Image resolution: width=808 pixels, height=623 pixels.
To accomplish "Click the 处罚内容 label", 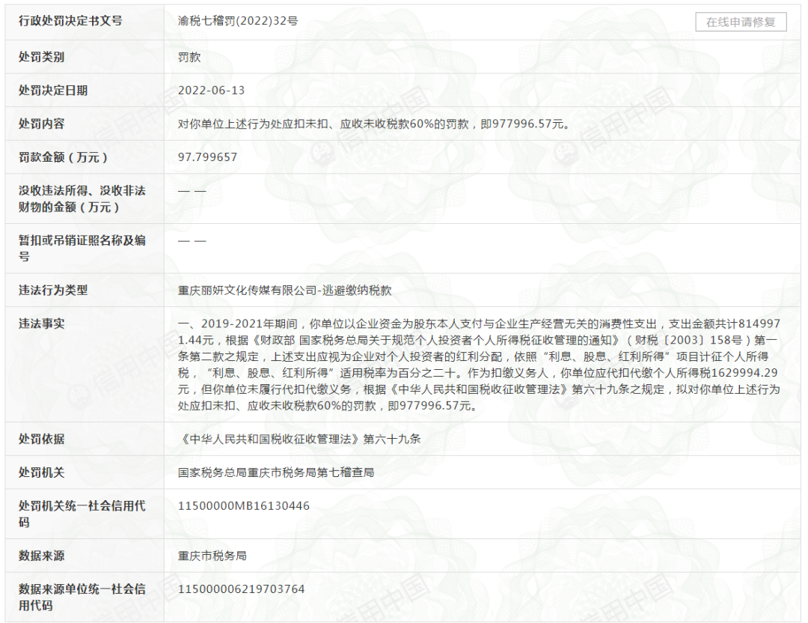I will coord(42,124).
